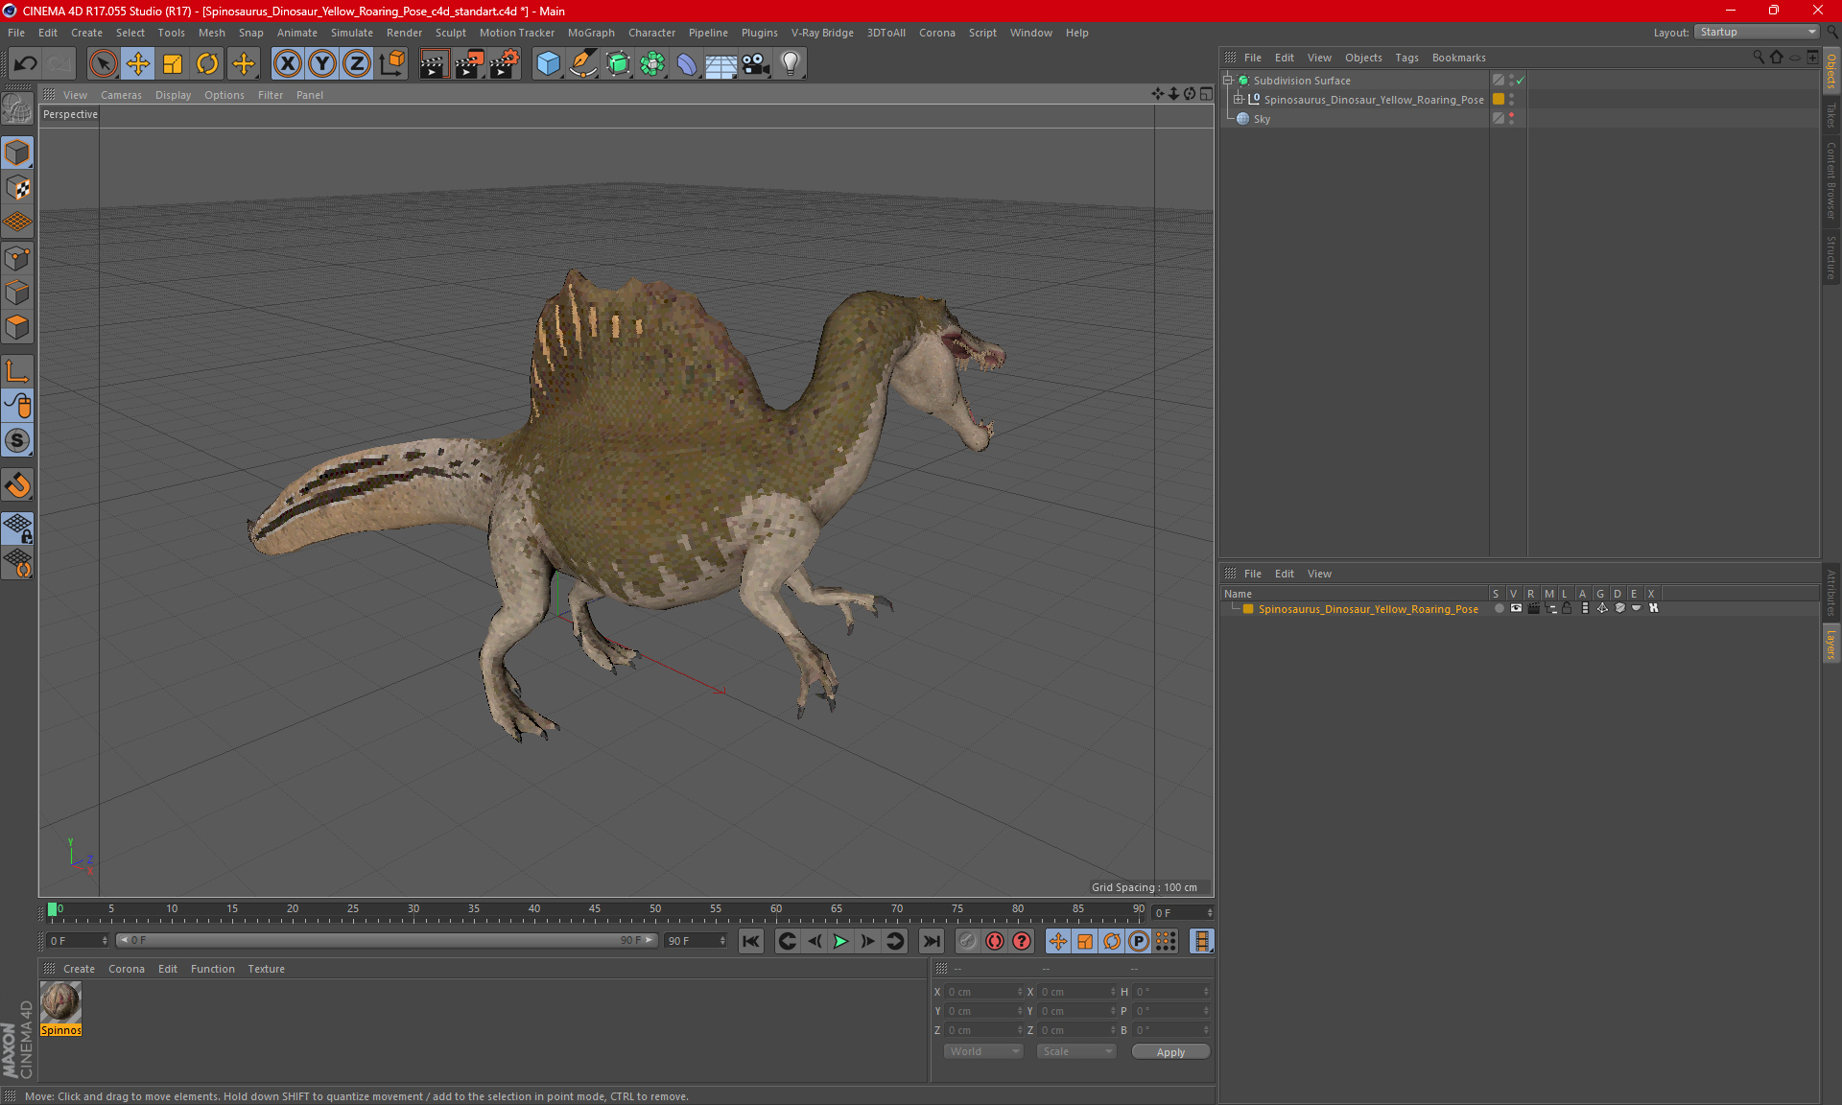Open the material Texture menu
Viewport: 1842px width, 1105px height.
266,969
